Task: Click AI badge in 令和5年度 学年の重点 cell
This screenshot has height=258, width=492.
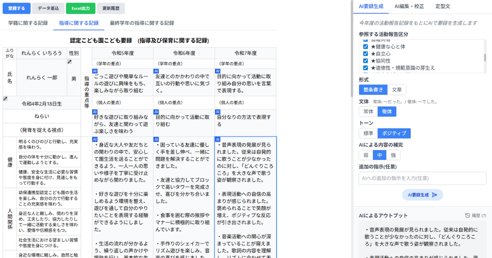Action: pyautogui.click(x=95, y=71)
